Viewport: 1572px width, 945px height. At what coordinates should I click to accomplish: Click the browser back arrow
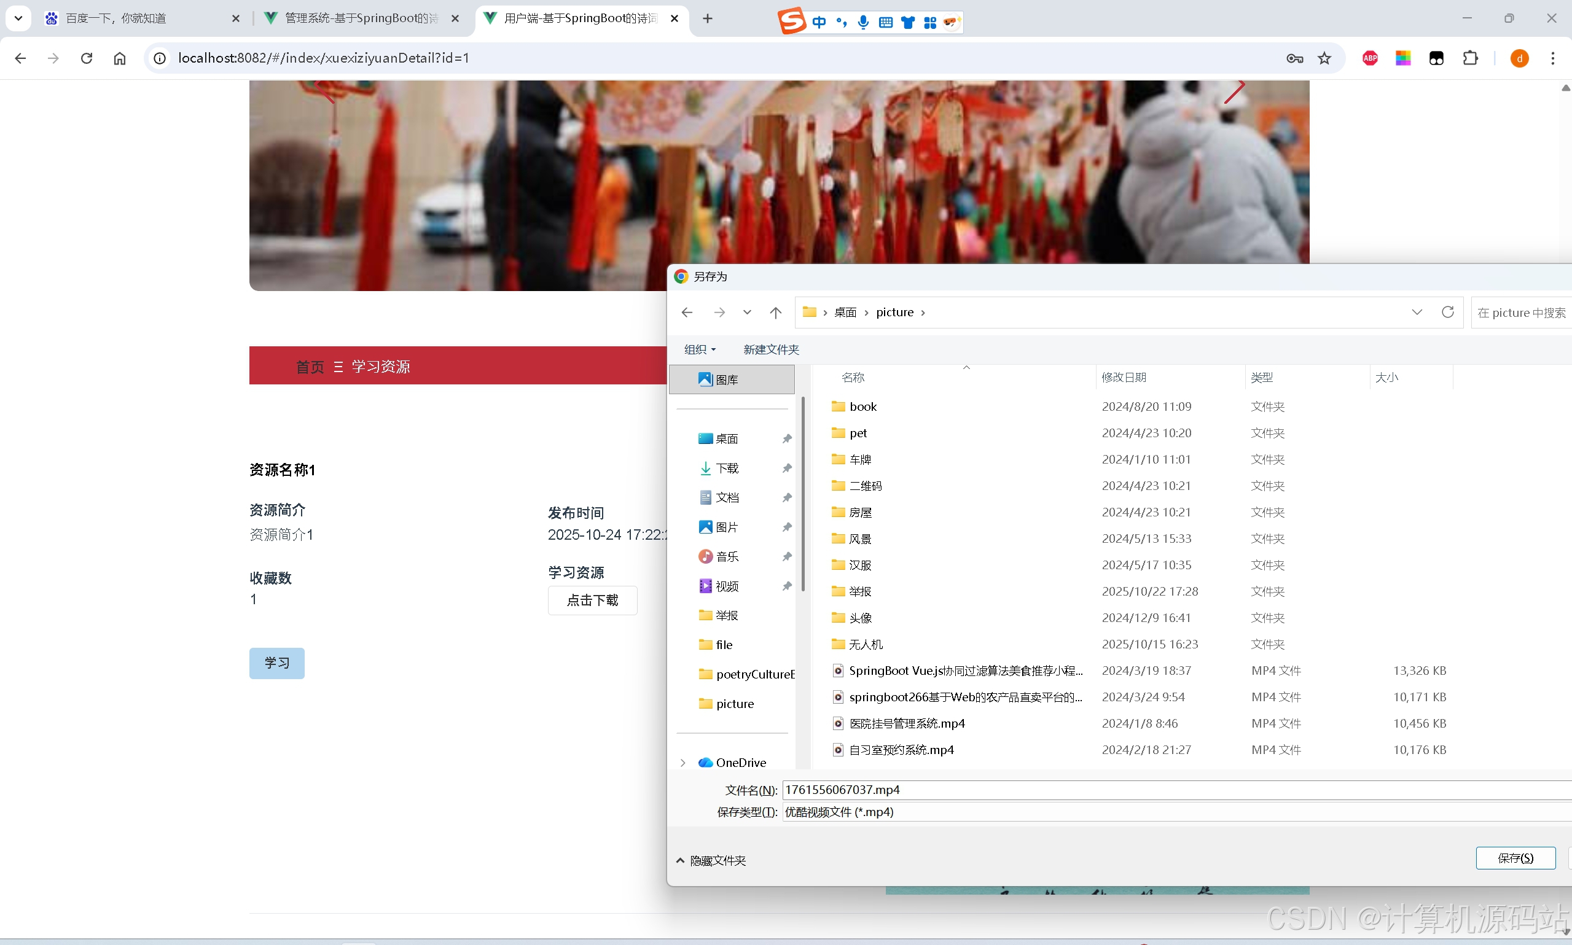coord(20,58)
